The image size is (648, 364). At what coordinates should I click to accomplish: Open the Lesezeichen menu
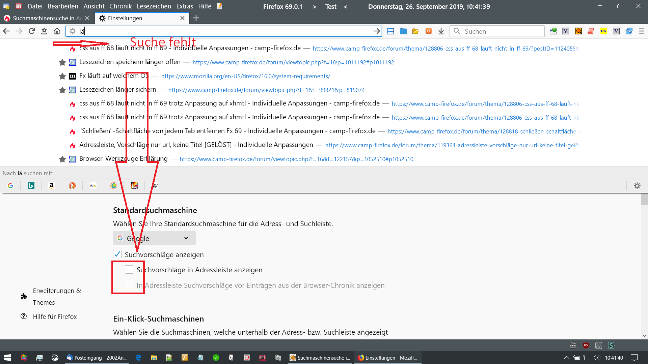pyautogui.click(x=154, y=6)
